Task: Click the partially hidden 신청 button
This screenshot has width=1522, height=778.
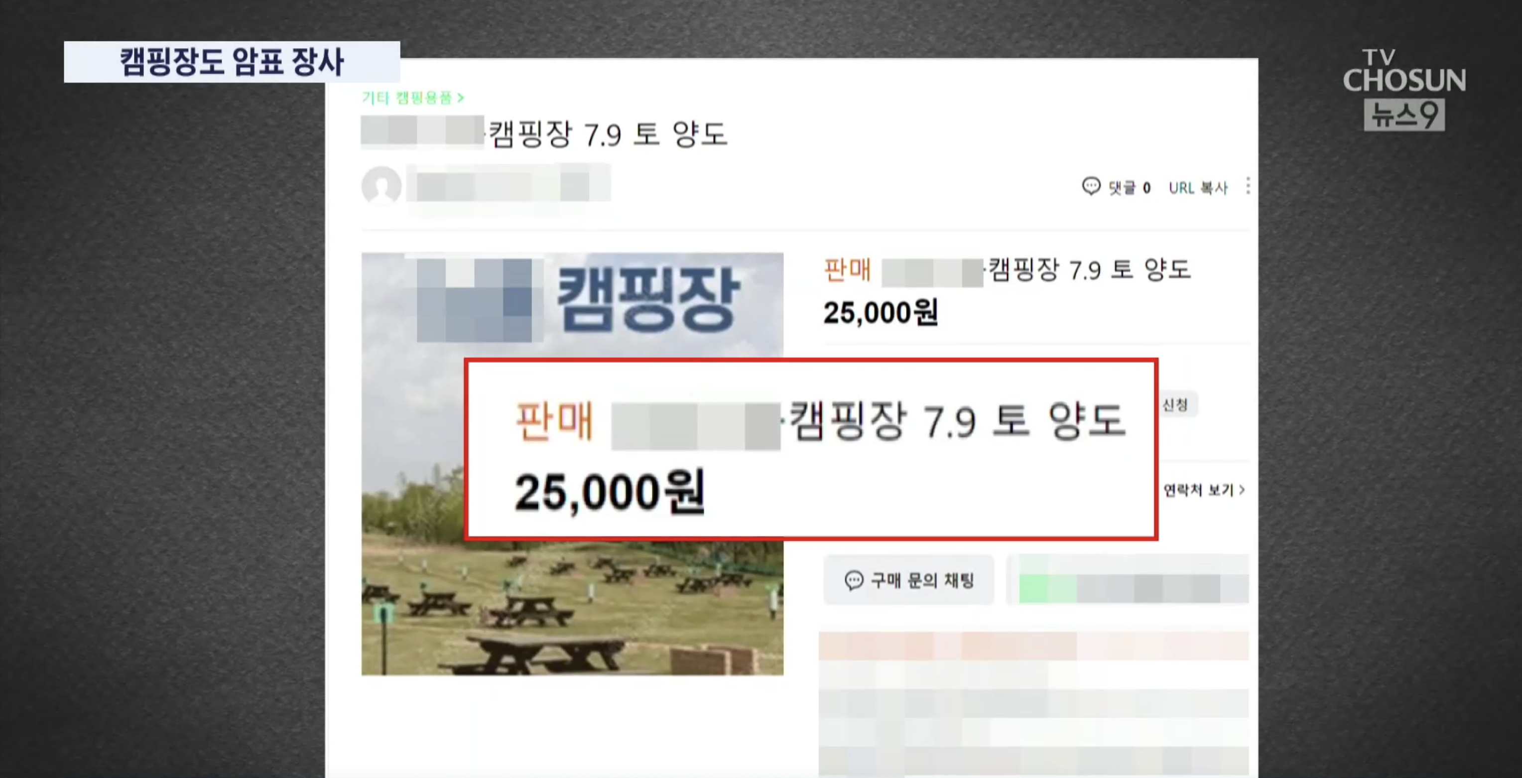Action: tap(1176, 404)
